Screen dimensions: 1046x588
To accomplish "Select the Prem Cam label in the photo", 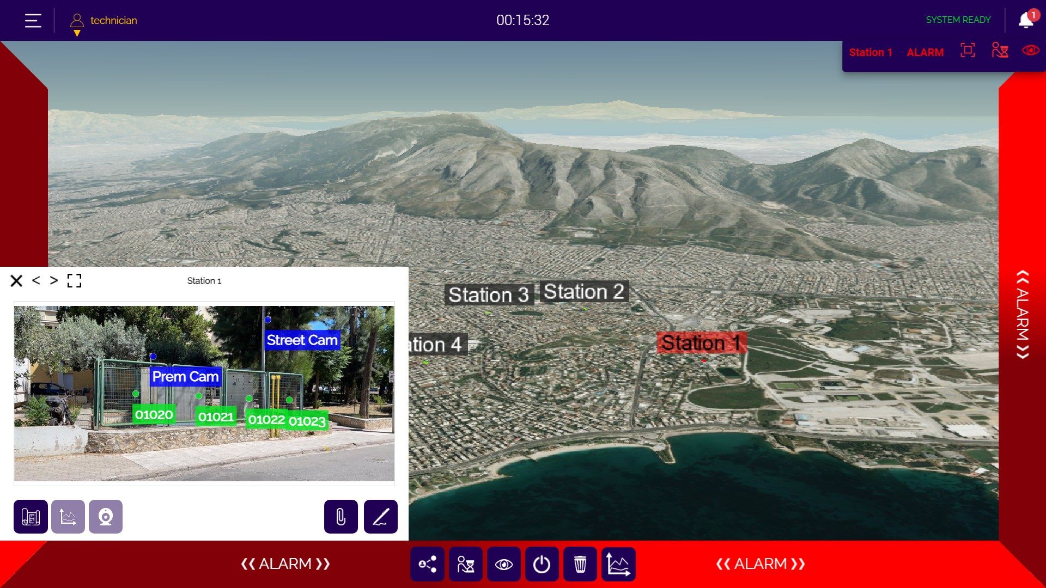I will click(x=185, y=377).
